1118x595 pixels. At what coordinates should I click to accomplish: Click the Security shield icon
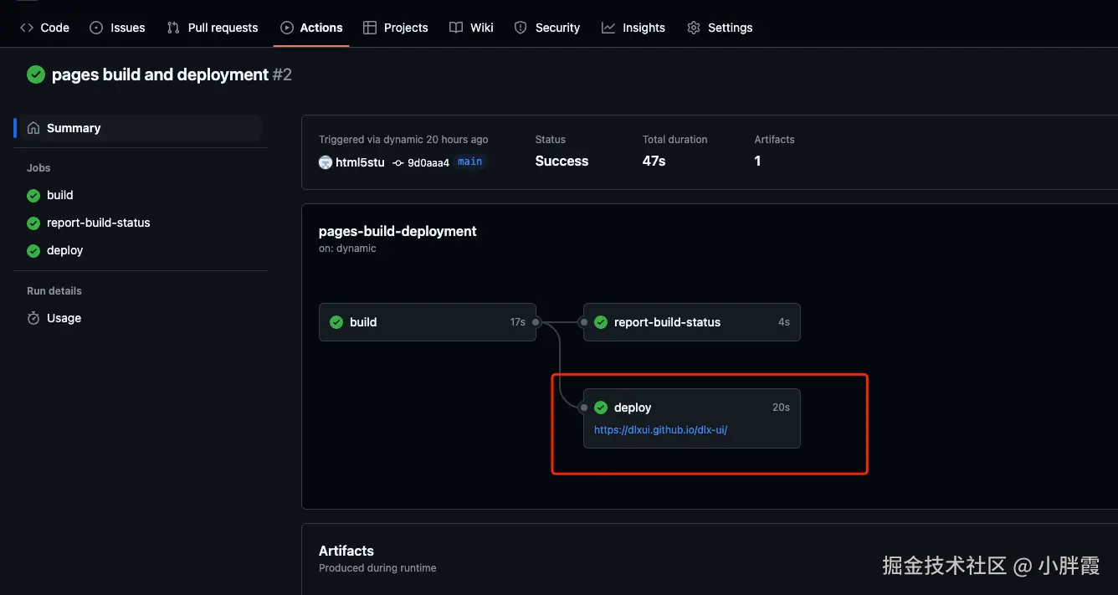[x=521, y=28]
